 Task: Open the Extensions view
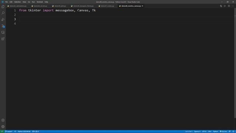(x=3, y=39)
